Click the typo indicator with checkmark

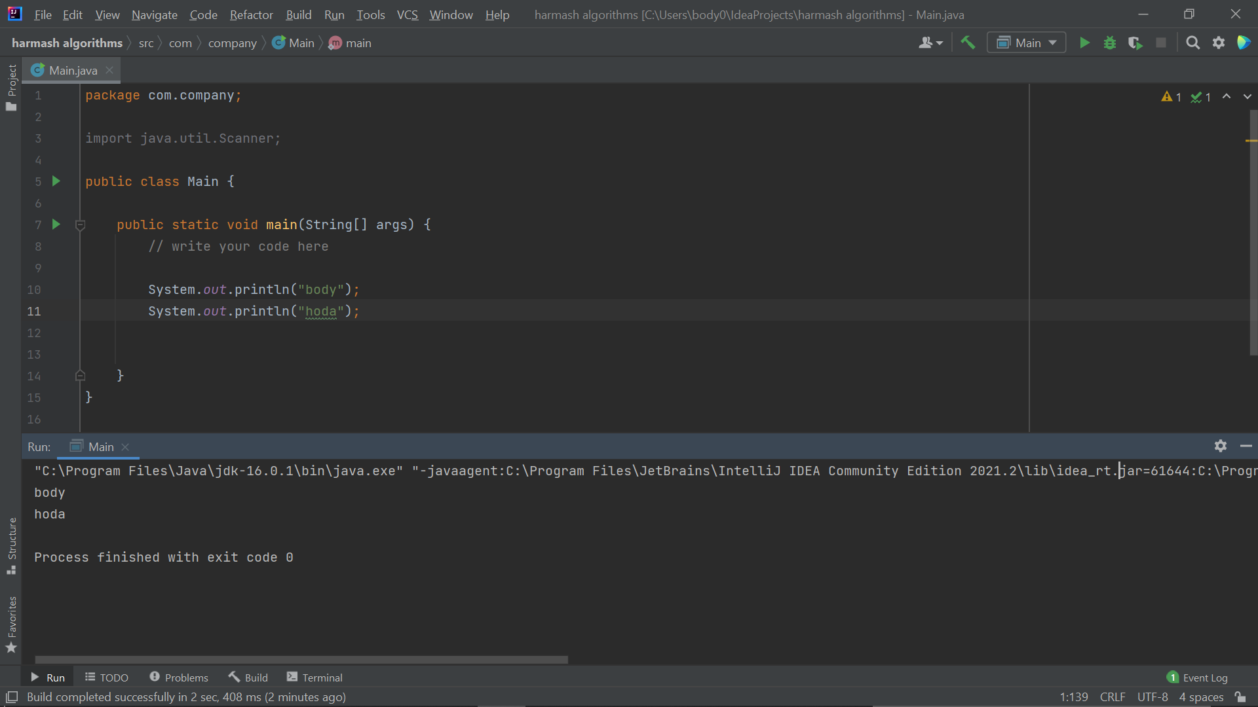click(x=1201, y=97)
